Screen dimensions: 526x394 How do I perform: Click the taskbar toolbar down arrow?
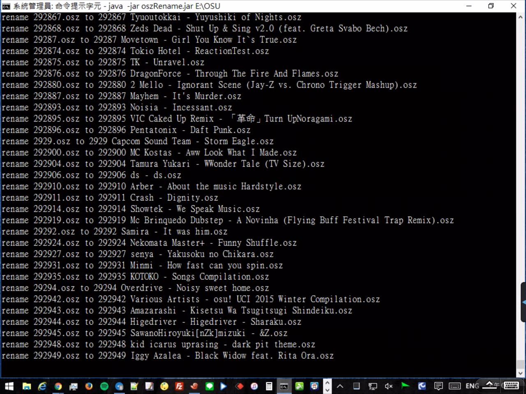[328, 390]
